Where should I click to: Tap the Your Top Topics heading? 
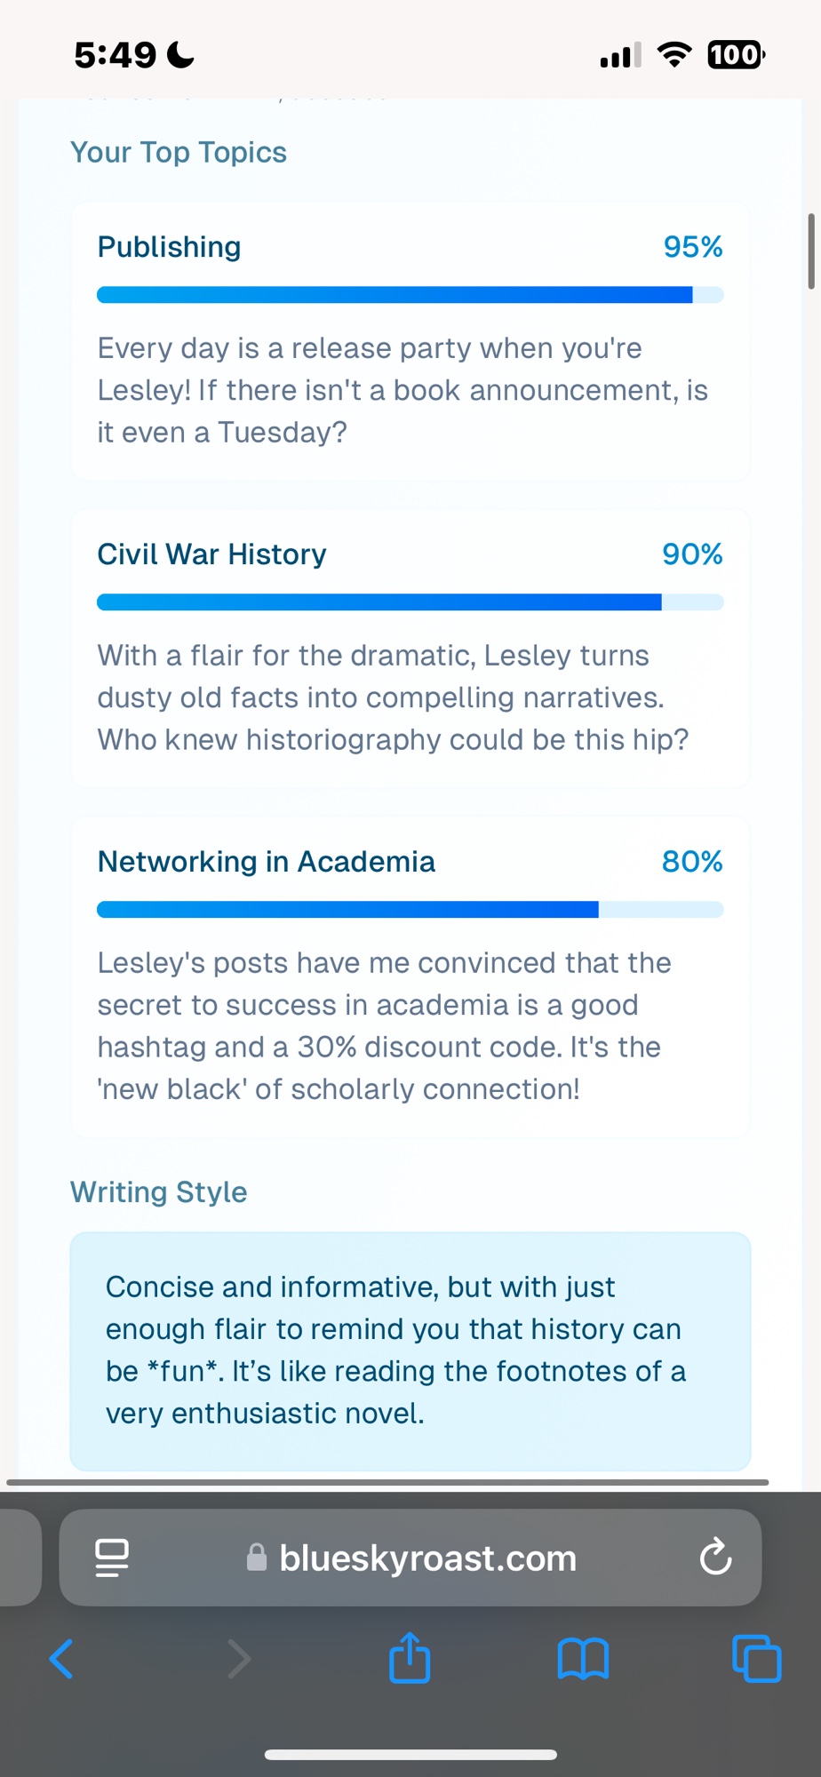point(179,153)
